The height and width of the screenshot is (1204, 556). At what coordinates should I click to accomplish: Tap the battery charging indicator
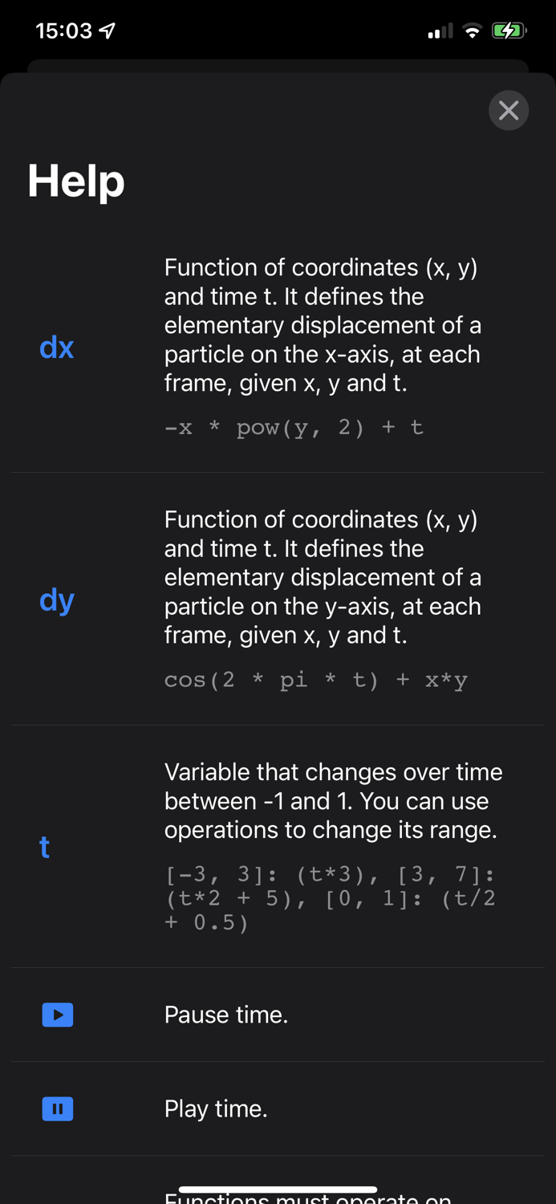click(x=509, y=31)
